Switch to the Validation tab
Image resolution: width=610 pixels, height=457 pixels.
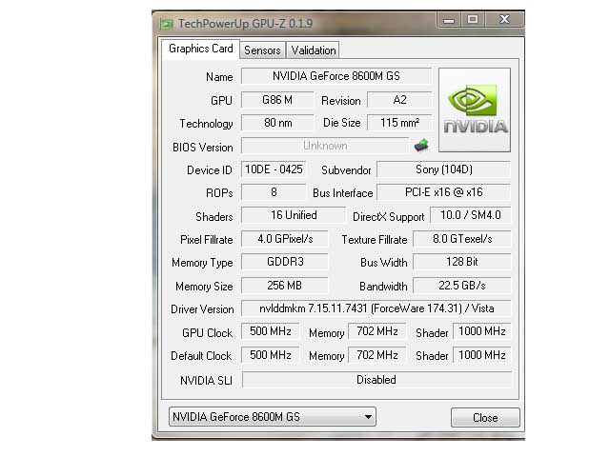click(x=314, y=50)
